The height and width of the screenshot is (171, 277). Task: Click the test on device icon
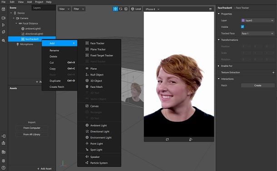3,136
